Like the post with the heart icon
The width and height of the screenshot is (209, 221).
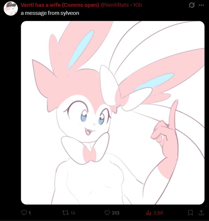(x=107, y=213)
